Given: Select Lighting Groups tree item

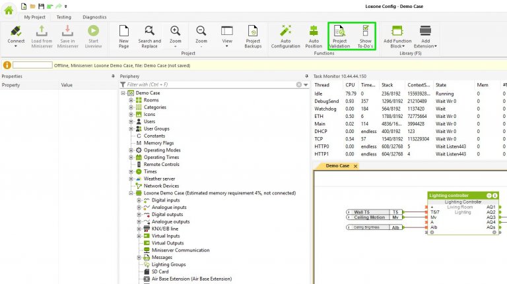Looking at the screenshot, I should 168,264.
